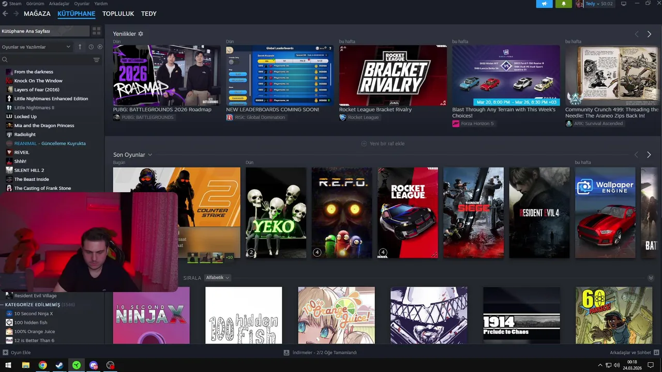Enter Big Picture mode via the monitor icon
Screen dimensions: 662x372
click(624, 4)
